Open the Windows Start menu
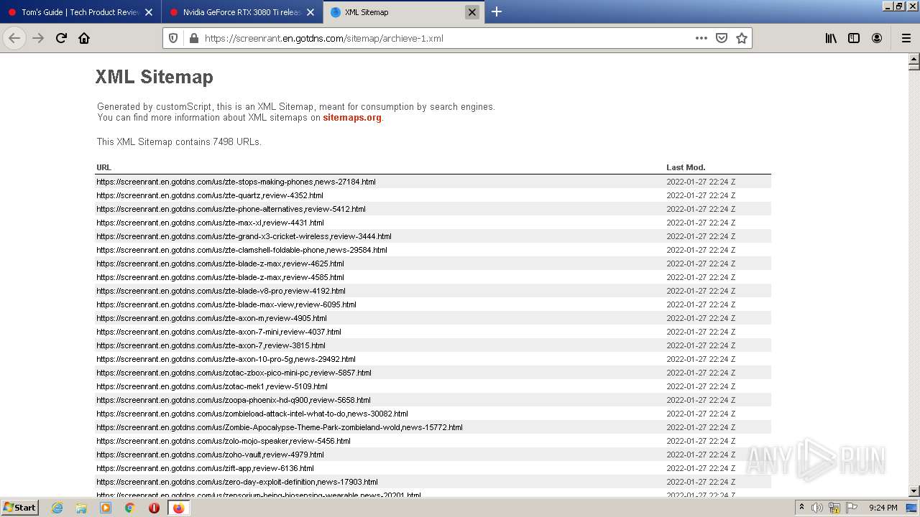920x517 pixels. tap(19, 508)
